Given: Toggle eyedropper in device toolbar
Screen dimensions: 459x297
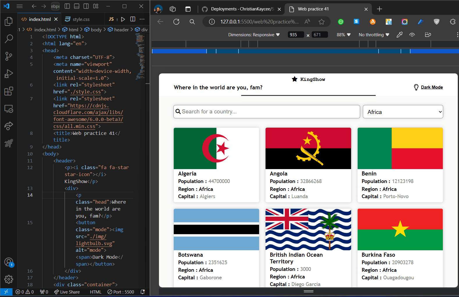Looking at the screenshot, I should tap(400, 35).
